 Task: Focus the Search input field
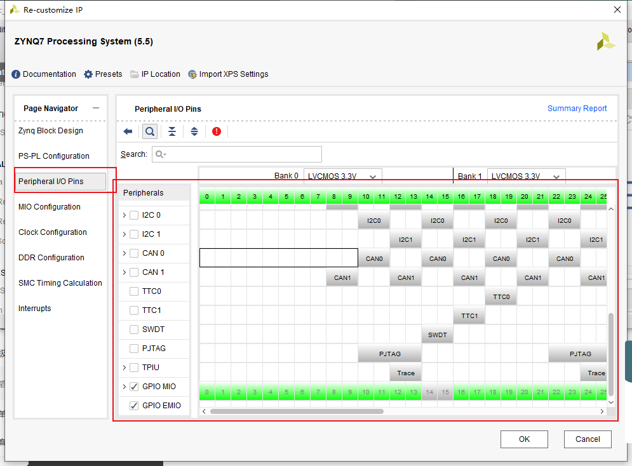click(236, 154)
